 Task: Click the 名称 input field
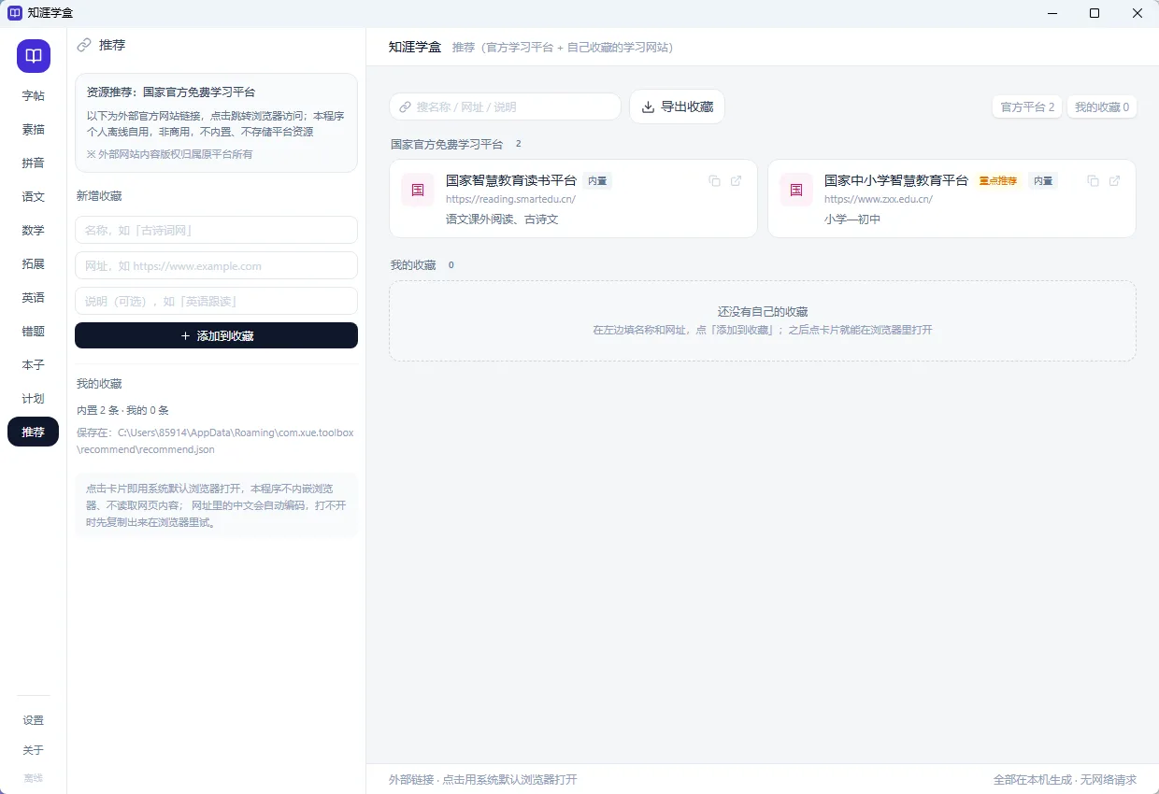[216, 230]
